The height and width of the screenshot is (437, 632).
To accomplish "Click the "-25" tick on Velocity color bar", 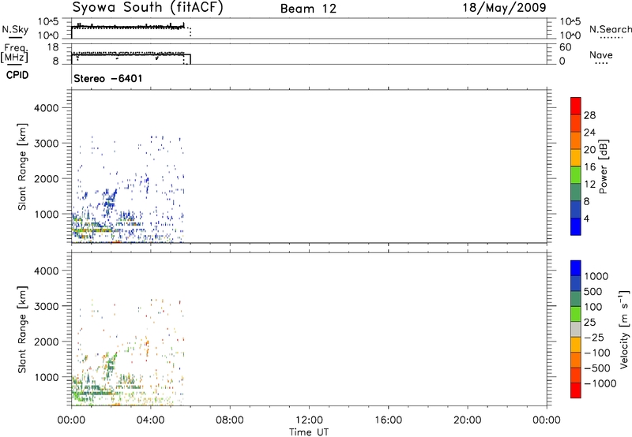I will [x=594, y=337].
